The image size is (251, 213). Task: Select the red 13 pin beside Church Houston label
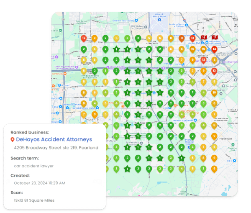tap(214, 71)
